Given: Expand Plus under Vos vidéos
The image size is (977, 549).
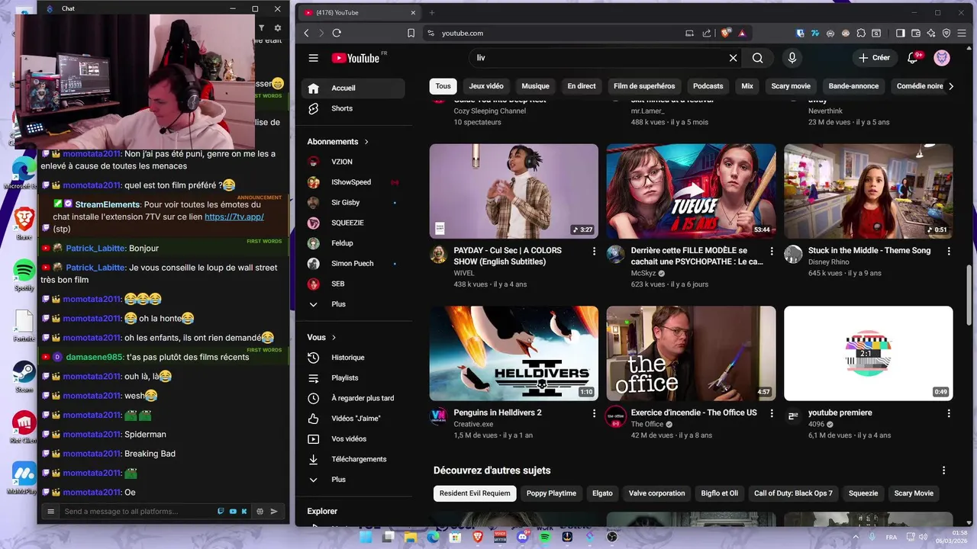Looking at the screenshot, I should pos(353,480).
